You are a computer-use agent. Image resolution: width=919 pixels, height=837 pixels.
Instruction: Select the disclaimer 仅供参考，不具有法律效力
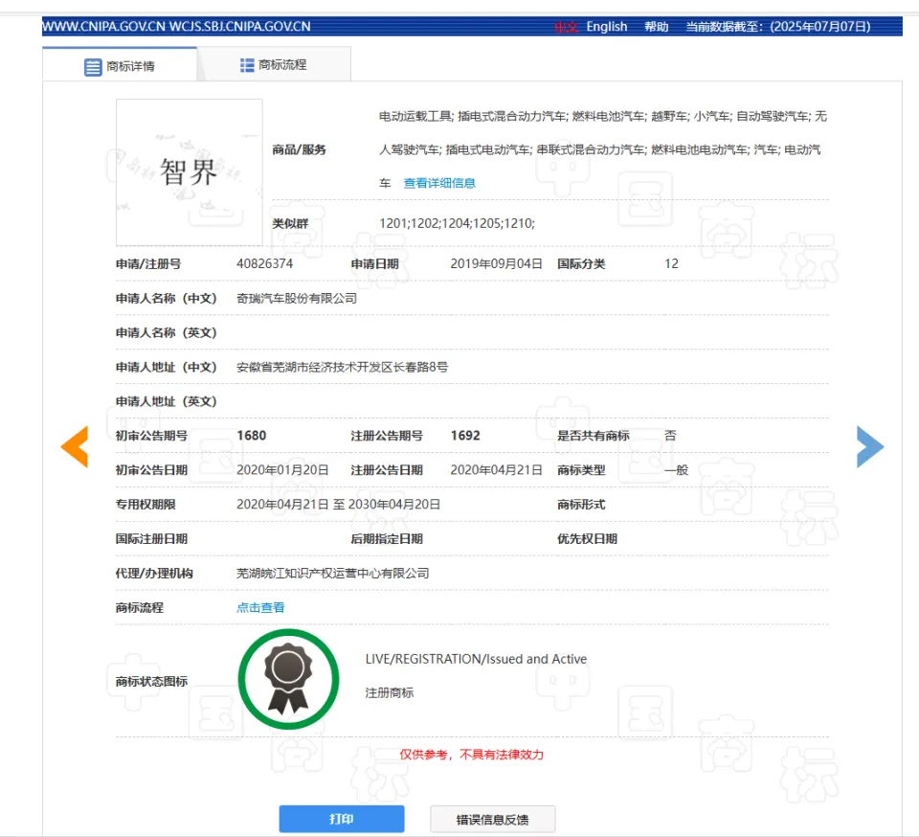click(x=472, y=755)
